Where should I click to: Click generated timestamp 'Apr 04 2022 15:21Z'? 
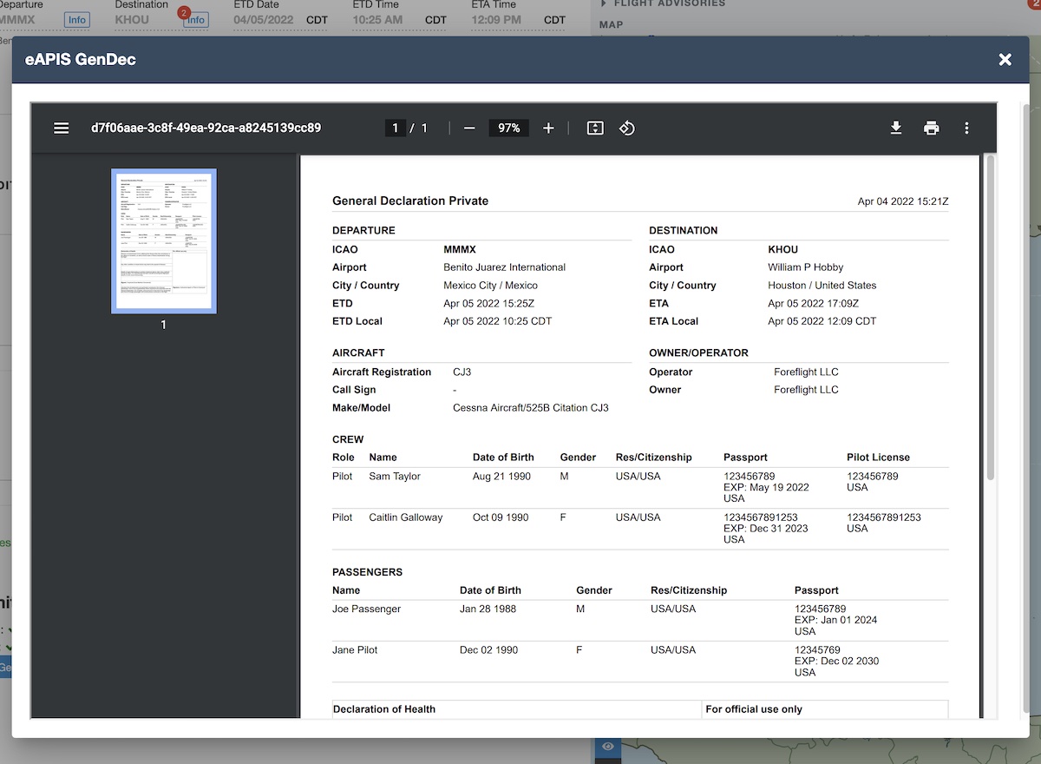pos(903,201)
